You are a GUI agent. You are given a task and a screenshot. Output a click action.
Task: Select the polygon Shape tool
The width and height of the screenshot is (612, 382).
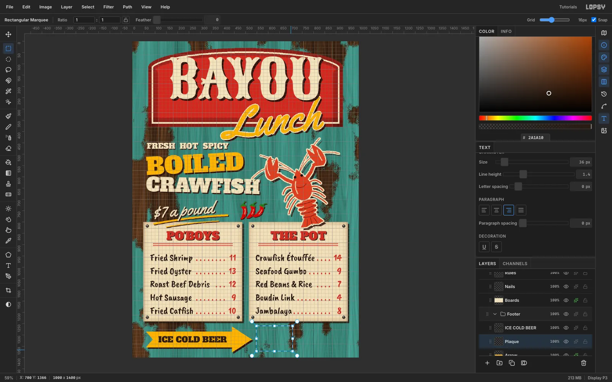click(8, 255)
